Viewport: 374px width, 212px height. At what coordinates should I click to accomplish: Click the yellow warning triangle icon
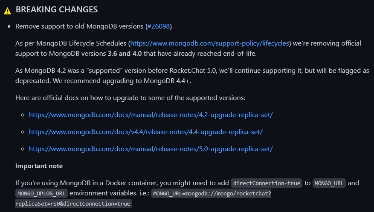(7, 11)
